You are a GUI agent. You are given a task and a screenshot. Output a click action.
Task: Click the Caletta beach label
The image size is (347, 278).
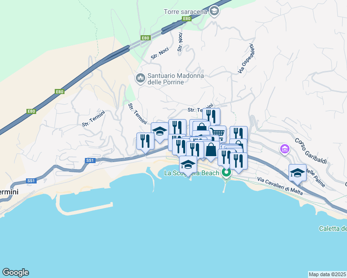coord(333,228)
